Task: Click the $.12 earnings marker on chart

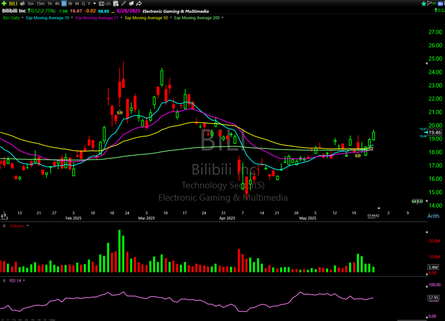Action: (x=358, y=156)
